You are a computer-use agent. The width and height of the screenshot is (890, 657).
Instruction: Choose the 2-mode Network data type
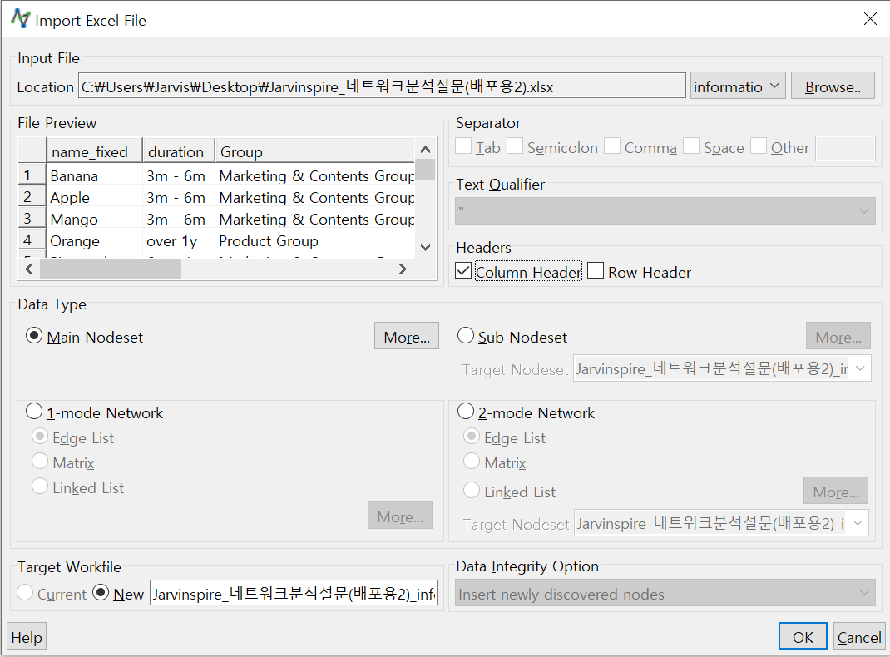[x=466, y=412]
